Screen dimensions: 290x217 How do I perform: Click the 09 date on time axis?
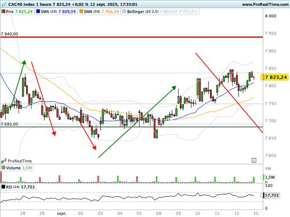pyautogui.click(x=178, y=214)
